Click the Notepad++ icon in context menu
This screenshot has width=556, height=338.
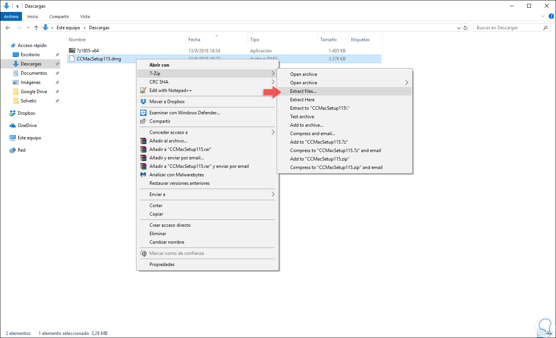tap(143, 90)
